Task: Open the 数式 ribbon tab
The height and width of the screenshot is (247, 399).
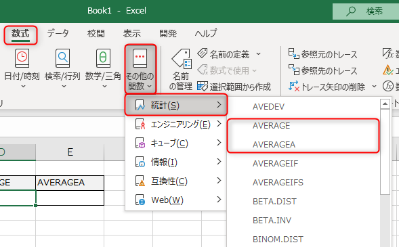Action: [20, 34]
